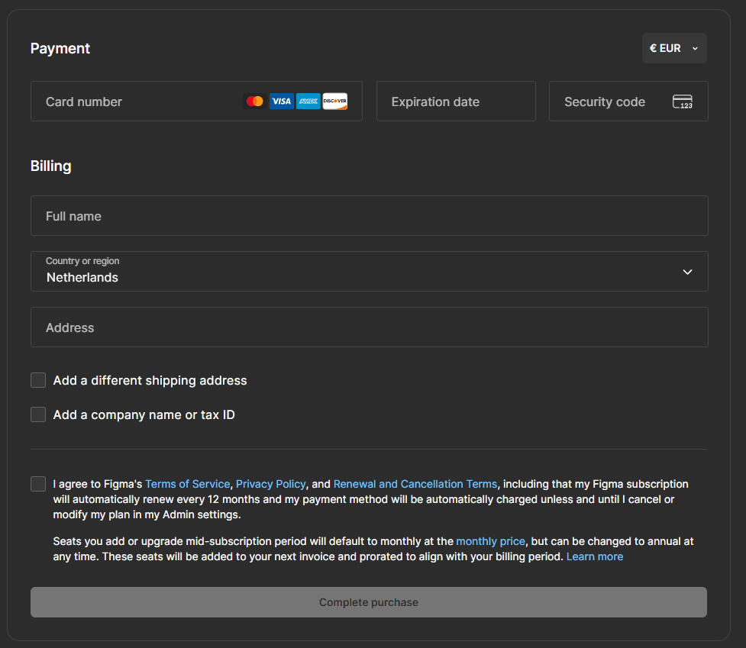The width and height of the screenshot is (746, 648).
Task: Click the Visa card icon
Action: (282, 102)
